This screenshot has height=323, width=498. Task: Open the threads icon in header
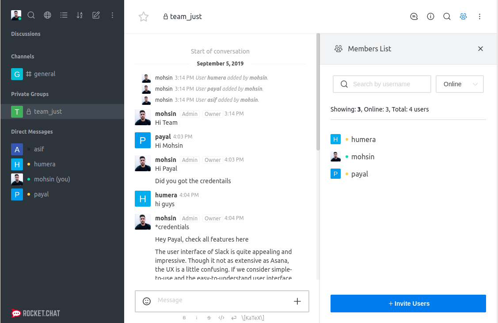pos(414,17)
